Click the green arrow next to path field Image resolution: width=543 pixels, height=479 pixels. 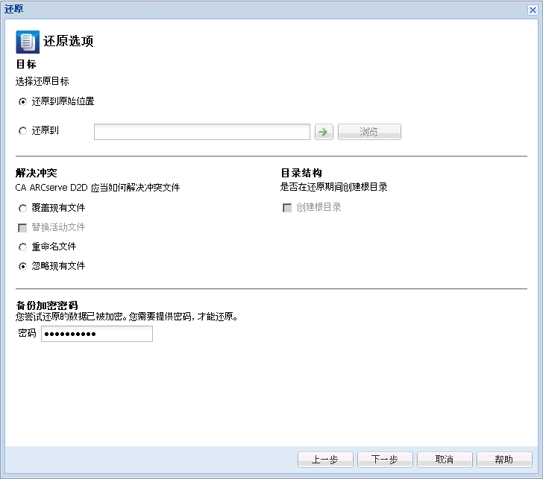tap(324, 132)
